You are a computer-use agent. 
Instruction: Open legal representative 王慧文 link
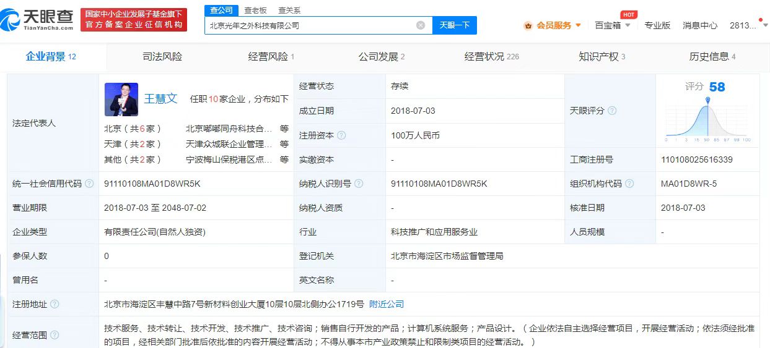click(161, 98)
